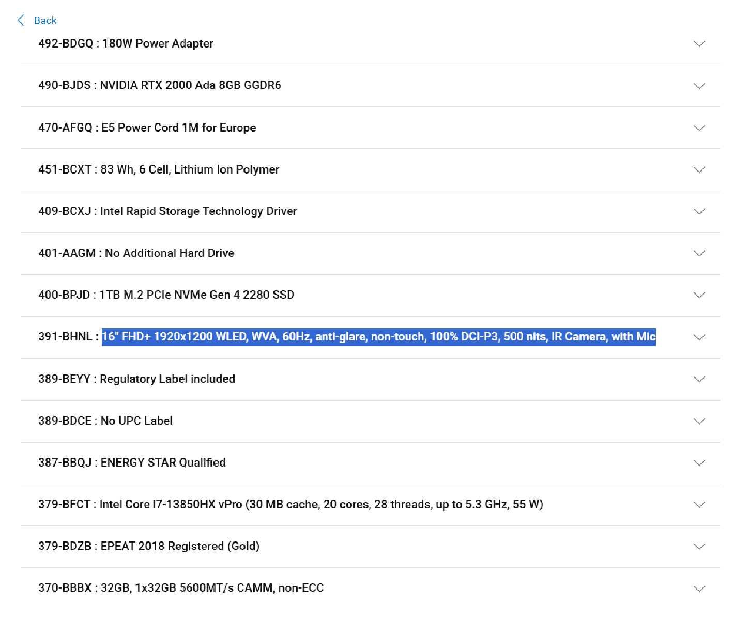Expand Intel Core i7-13850HX row chevron

tap(699, 505)
